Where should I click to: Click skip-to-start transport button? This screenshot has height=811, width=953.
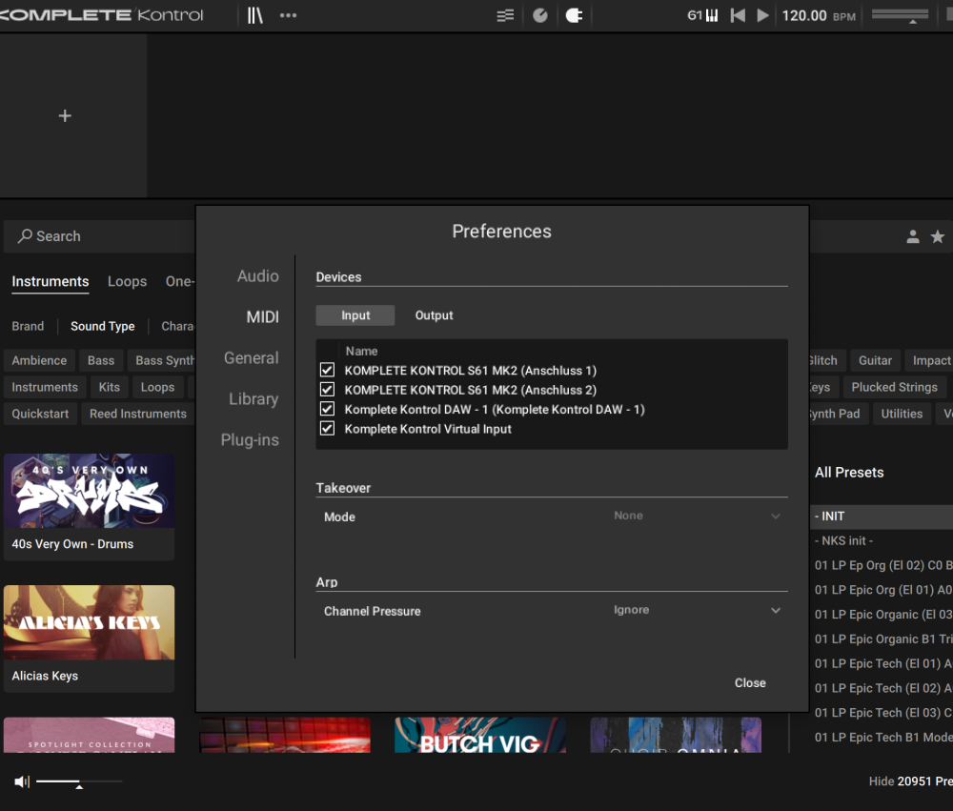[738, 15]
